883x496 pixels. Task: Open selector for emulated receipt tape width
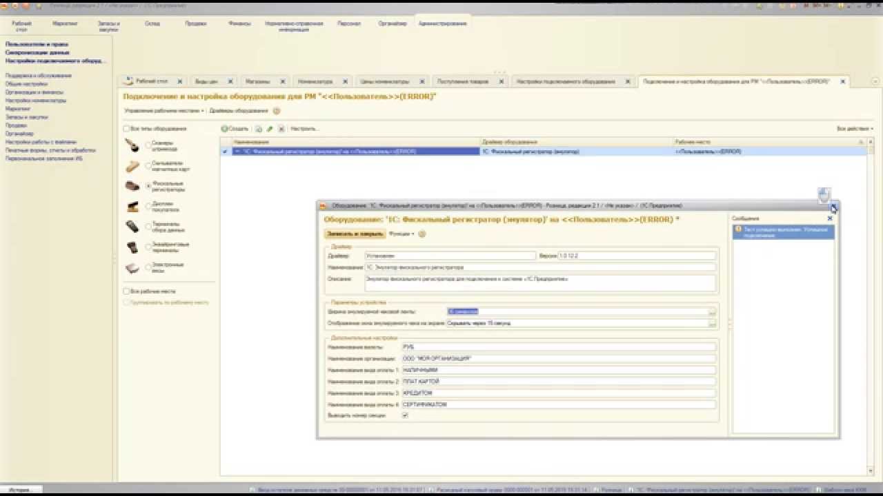tap(712, 312)
